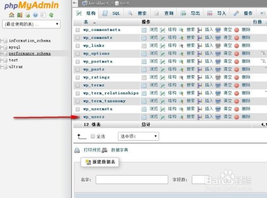Click insert icon for wp_options row

tap(200, 53)
